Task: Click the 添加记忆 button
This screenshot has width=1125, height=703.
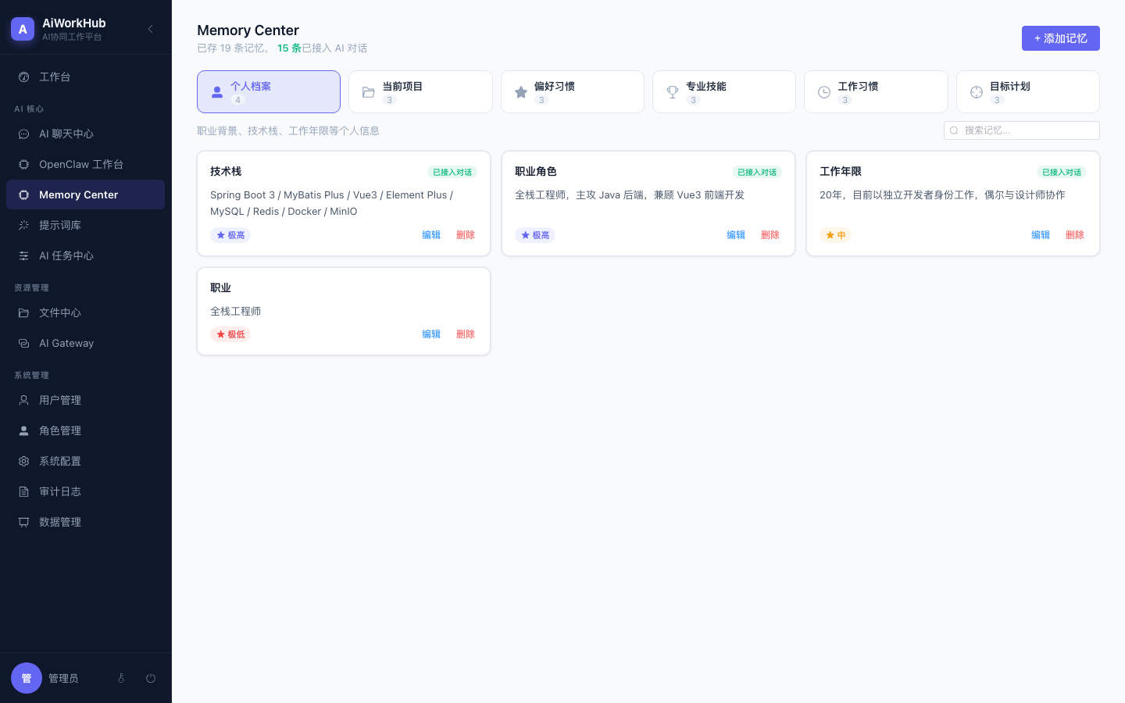Action: coord(1061,38)
